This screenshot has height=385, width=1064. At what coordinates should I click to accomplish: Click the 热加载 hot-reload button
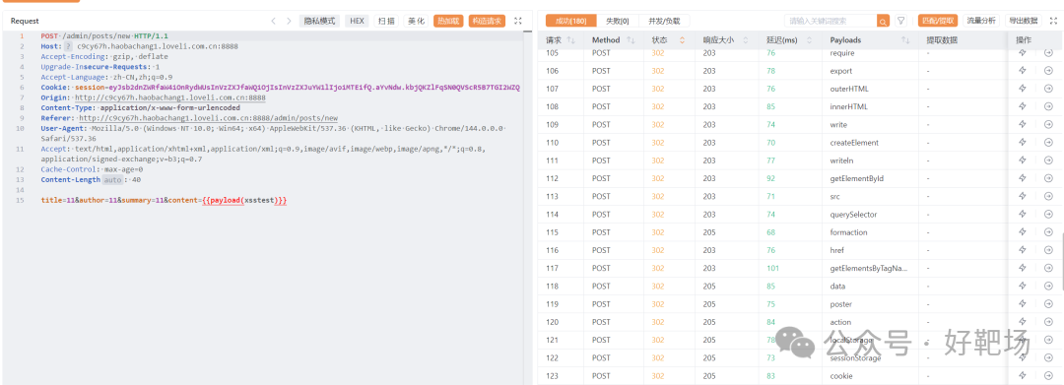pyautogui.click(x=448, y=21)
